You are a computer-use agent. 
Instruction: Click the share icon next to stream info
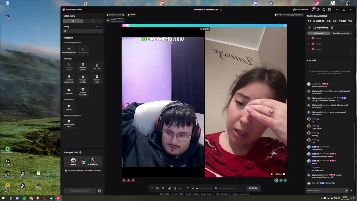point(221,9)
